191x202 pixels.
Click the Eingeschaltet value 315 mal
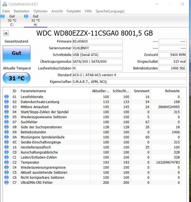coord(173,62)
